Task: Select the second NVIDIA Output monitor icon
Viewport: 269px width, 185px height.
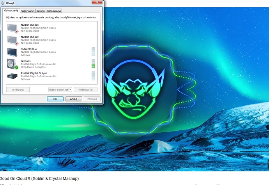Action: pyautogui.click(x=12, y=40)
